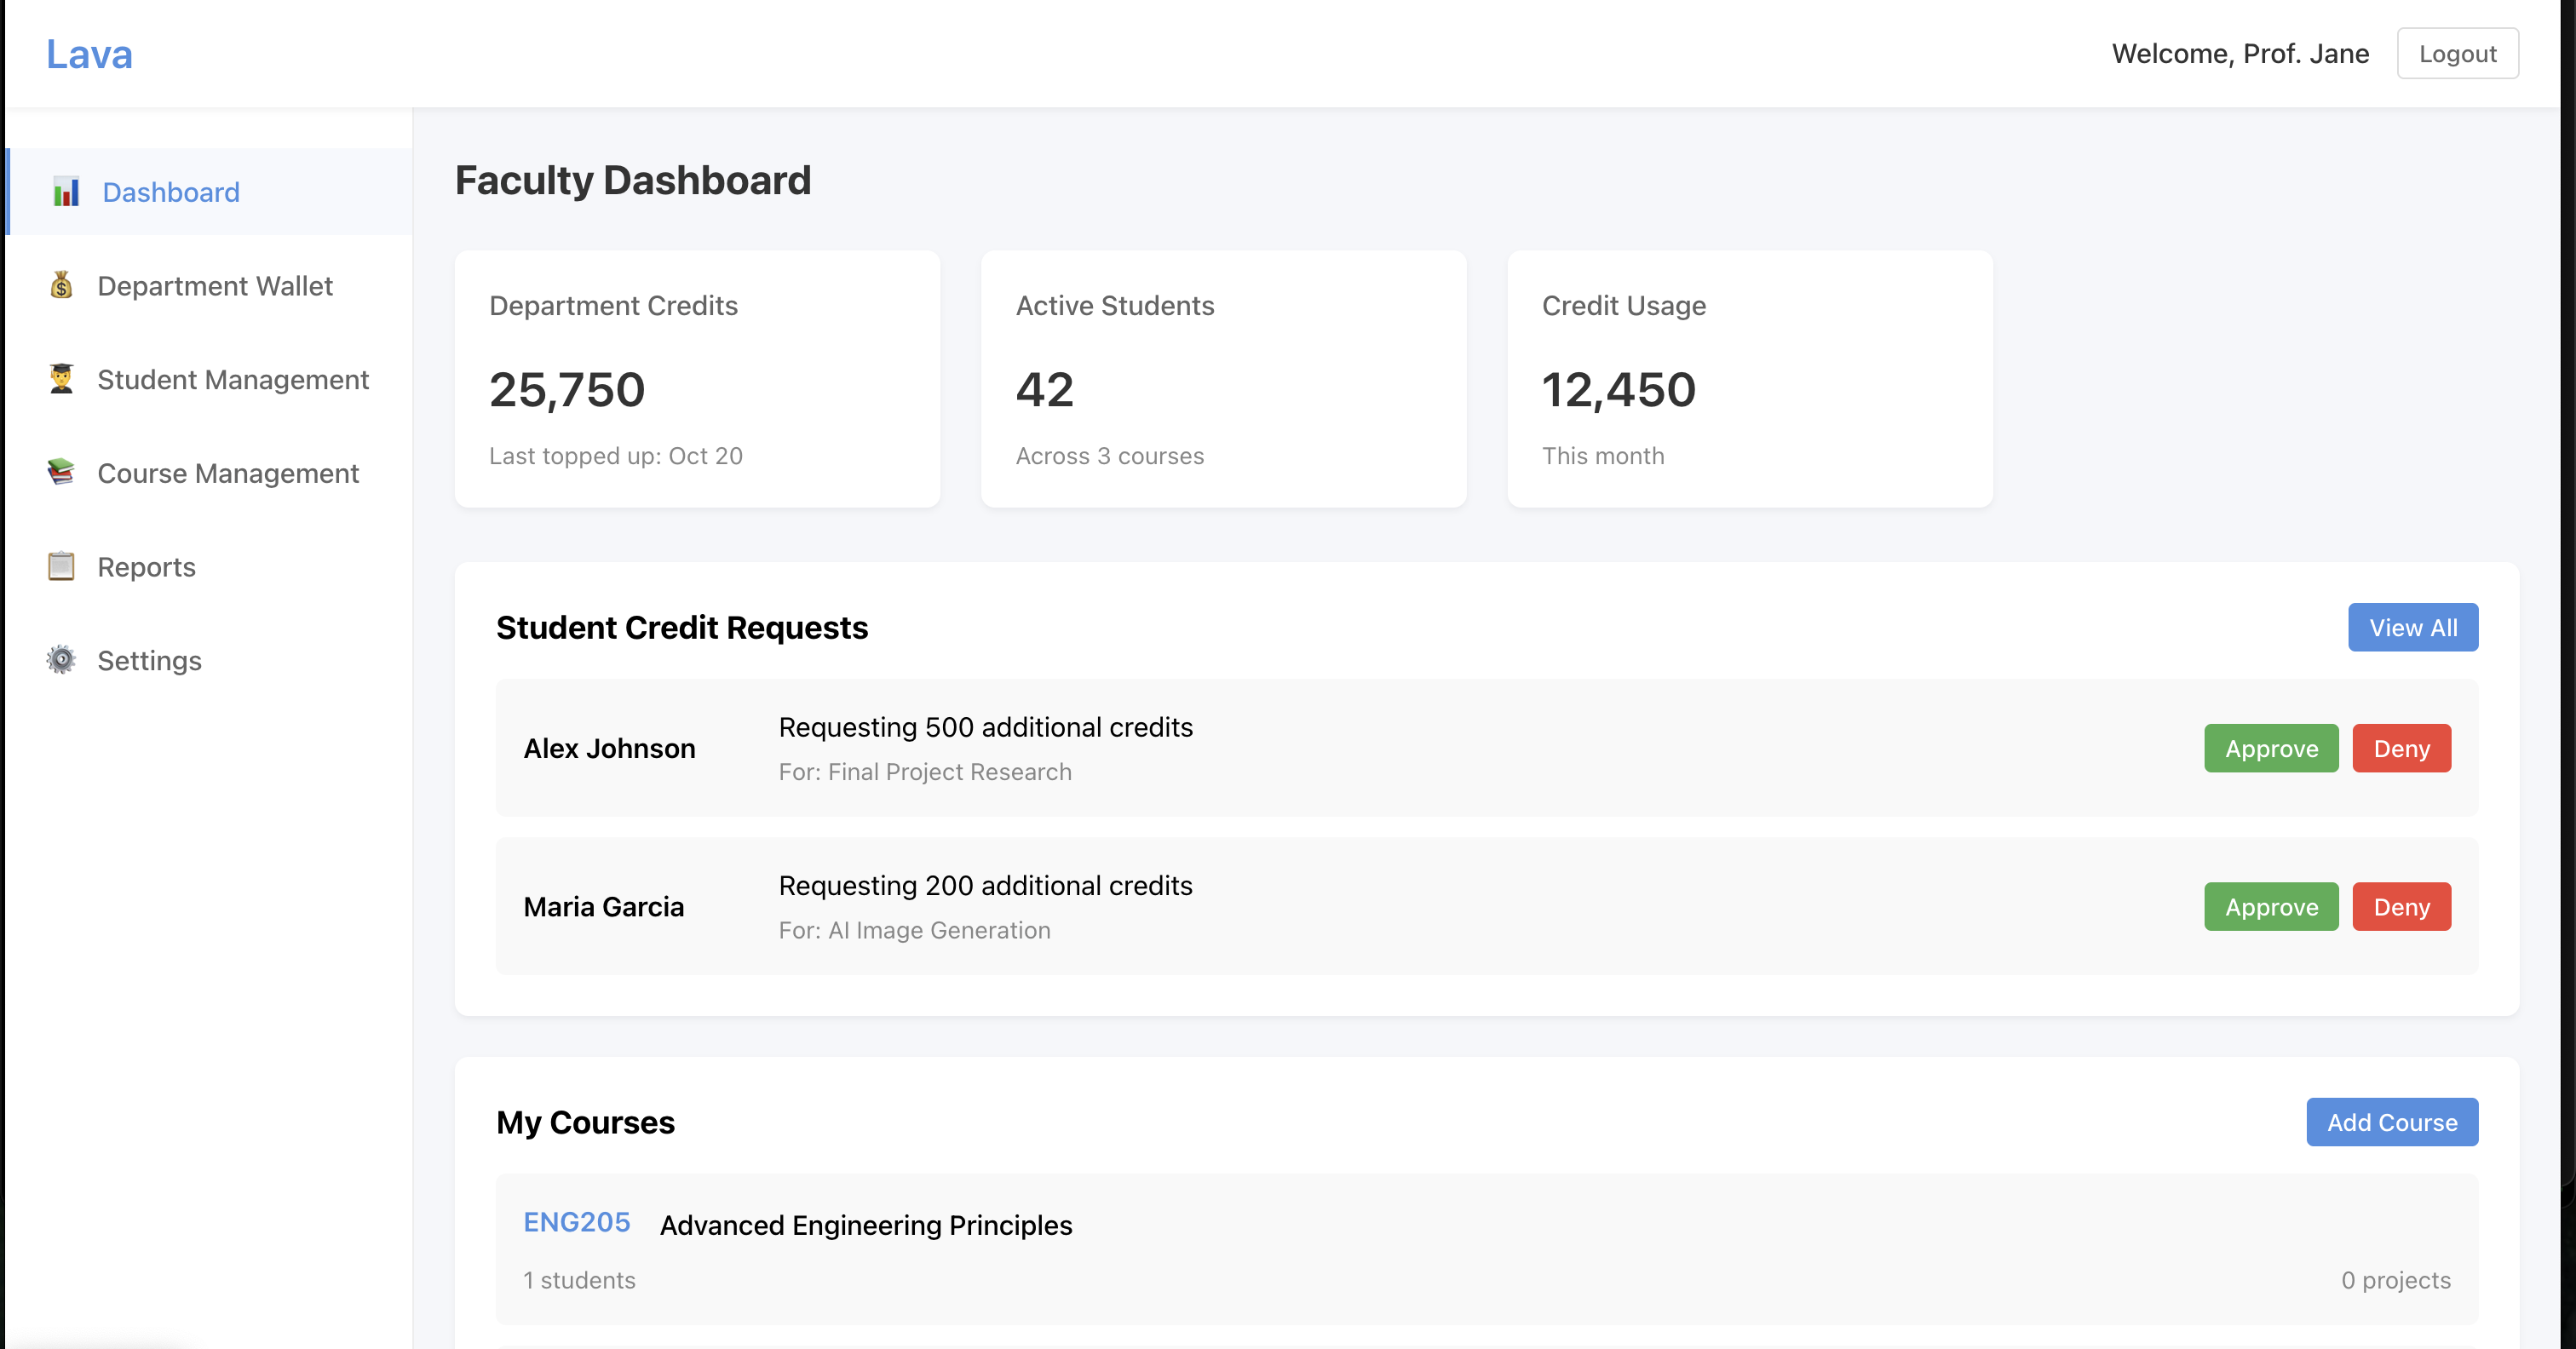Click the Settings gear icon

61,660
